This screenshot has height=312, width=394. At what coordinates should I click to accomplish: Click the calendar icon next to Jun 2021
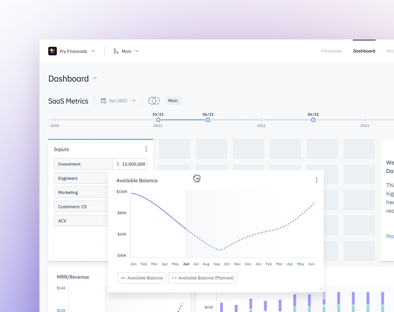point(103,101)
